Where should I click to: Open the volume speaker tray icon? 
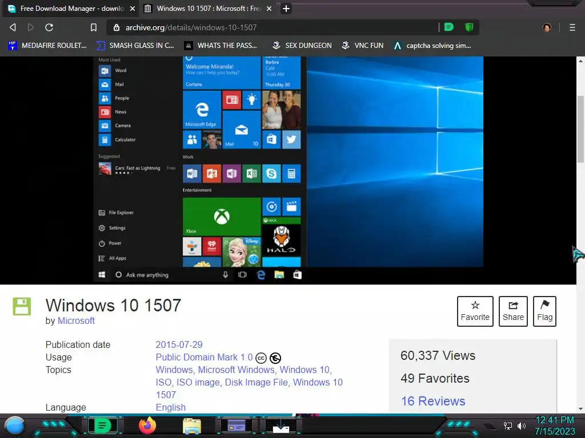(x=521, y=425)
